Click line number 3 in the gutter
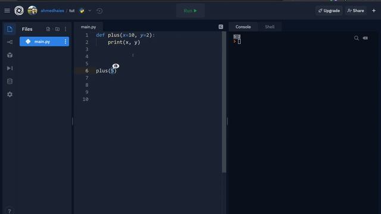 tap(87, 49)
